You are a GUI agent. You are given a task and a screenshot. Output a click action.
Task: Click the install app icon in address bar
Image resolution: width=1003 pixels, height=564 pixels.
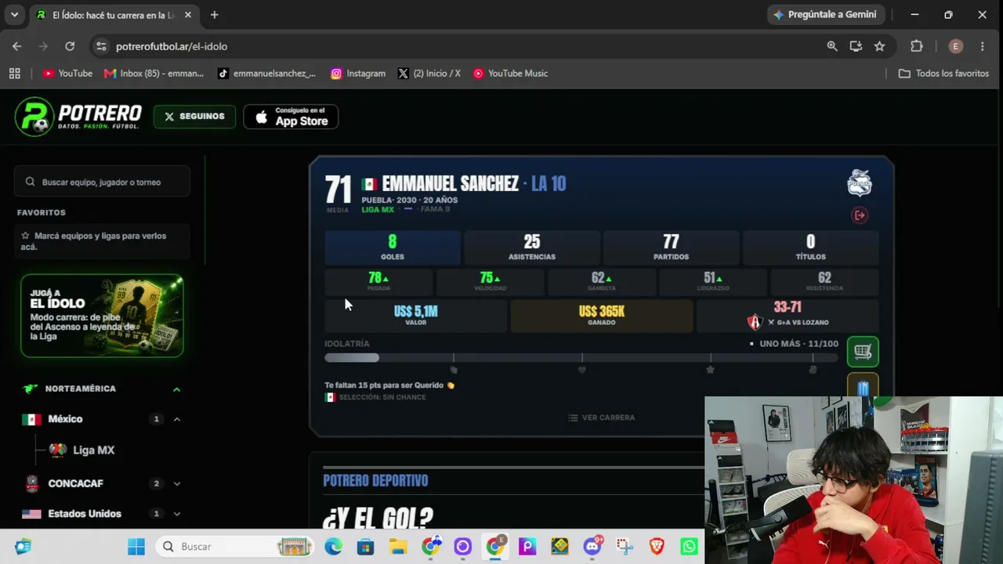856,46
